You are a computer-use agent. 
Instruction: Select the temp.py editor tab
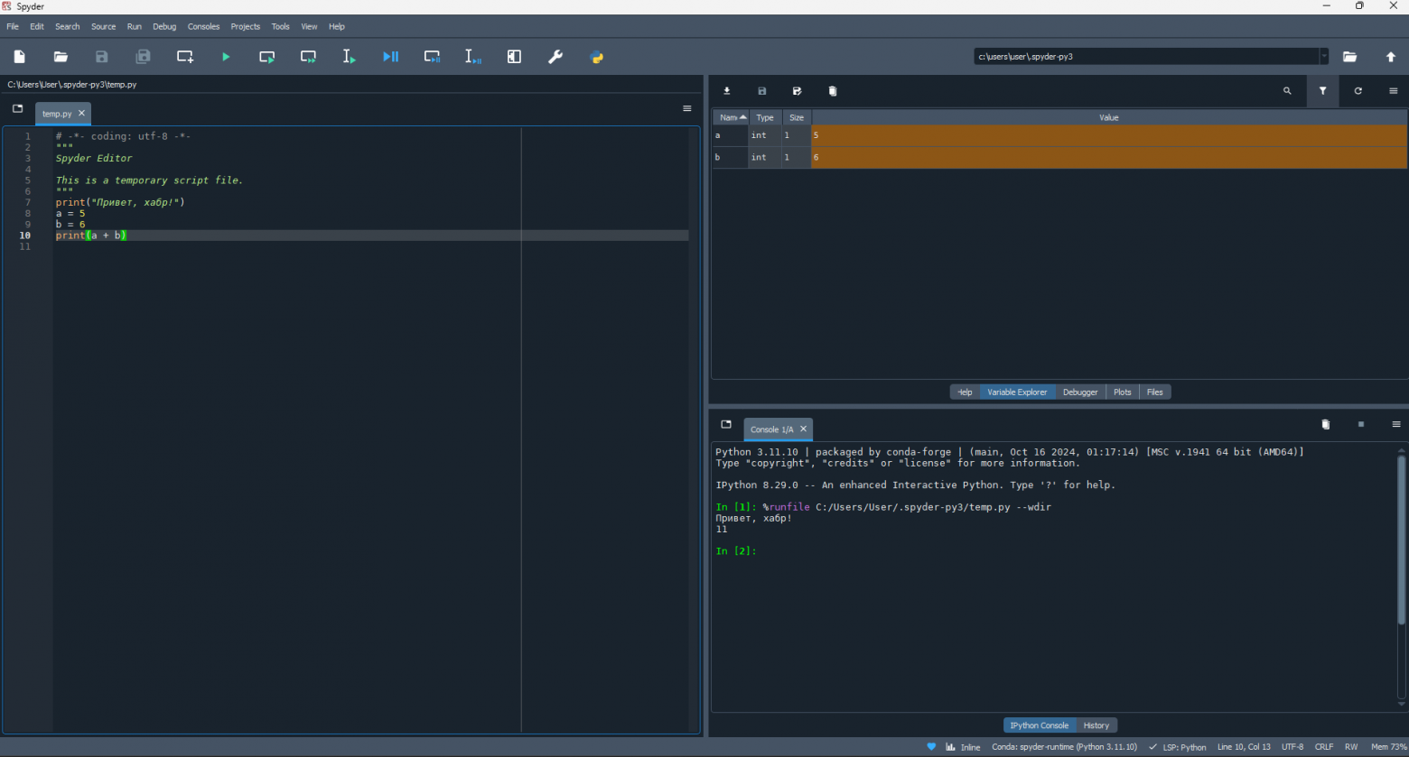[57, 114]
